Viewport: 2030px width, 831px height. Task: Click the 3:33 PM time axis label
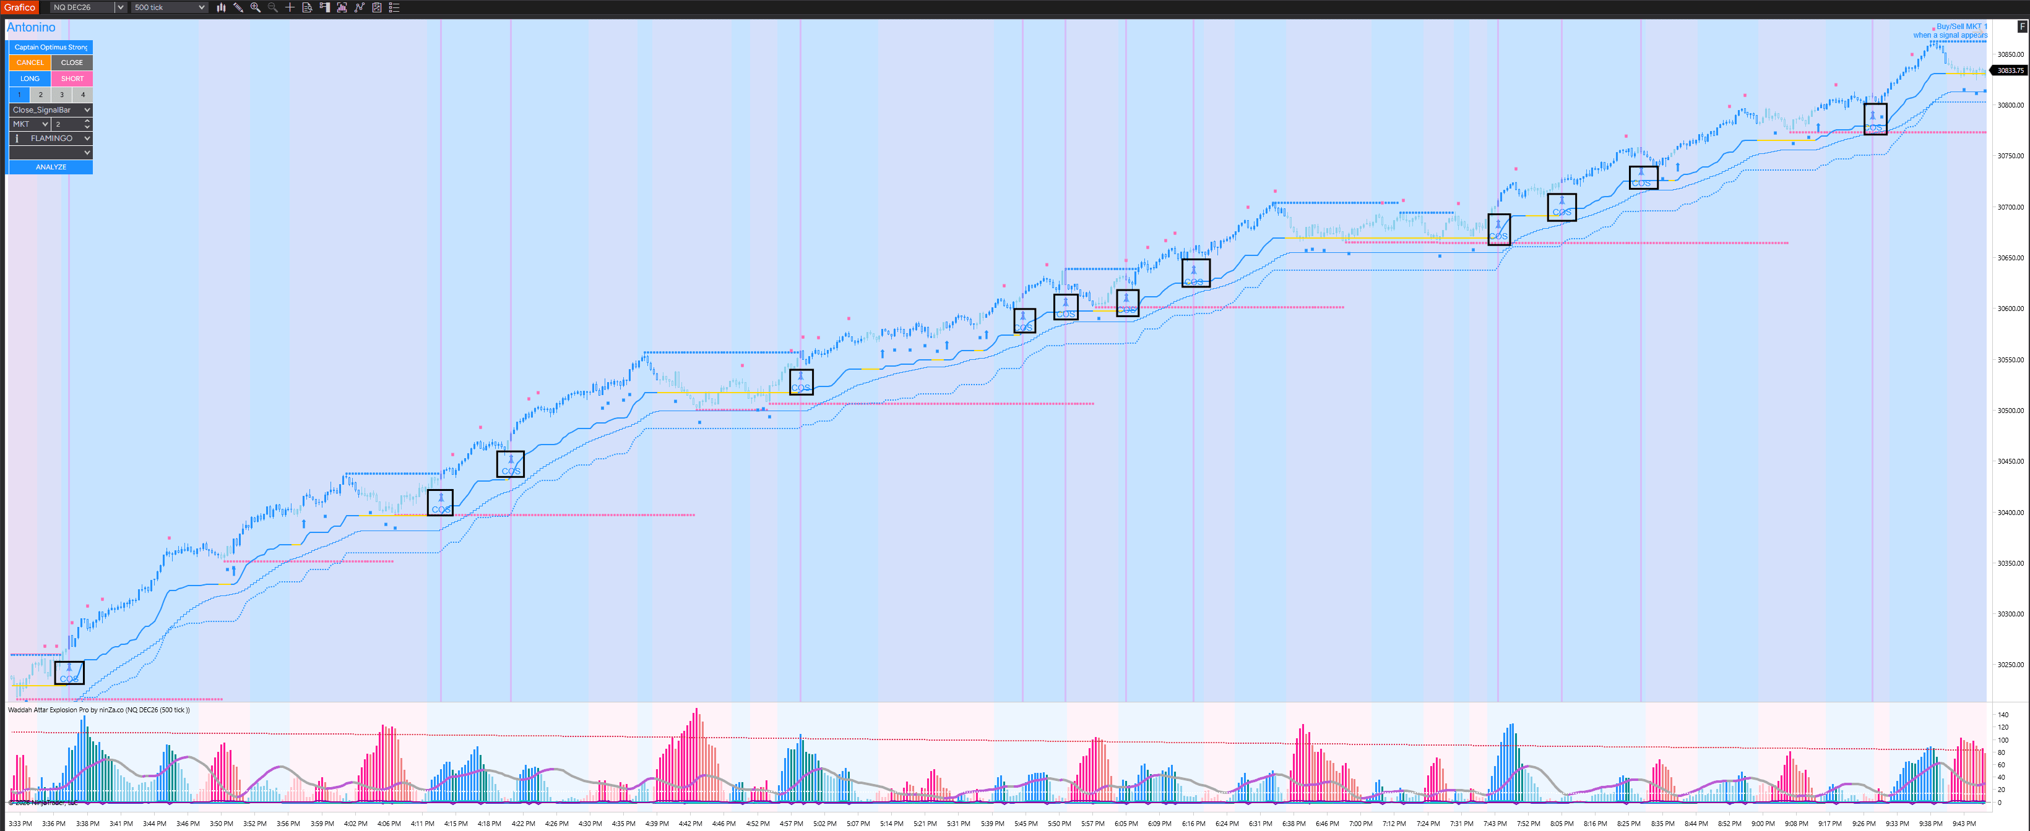(x=20, y=824)
